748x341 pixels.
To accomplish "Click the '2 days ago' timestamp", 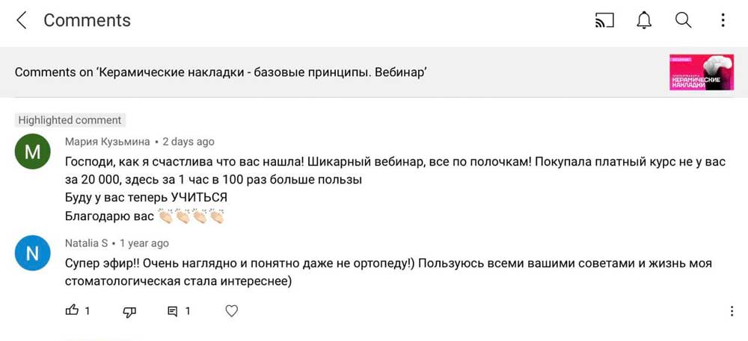I will tap(188, 142).
